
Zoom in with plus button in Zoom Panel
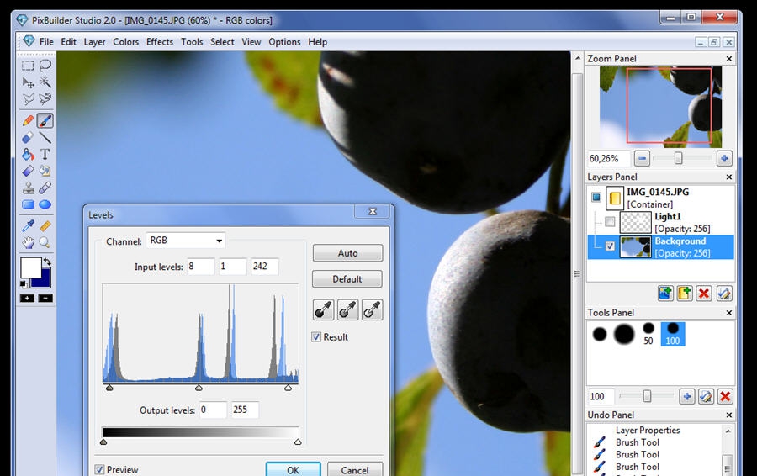(723, 158)
